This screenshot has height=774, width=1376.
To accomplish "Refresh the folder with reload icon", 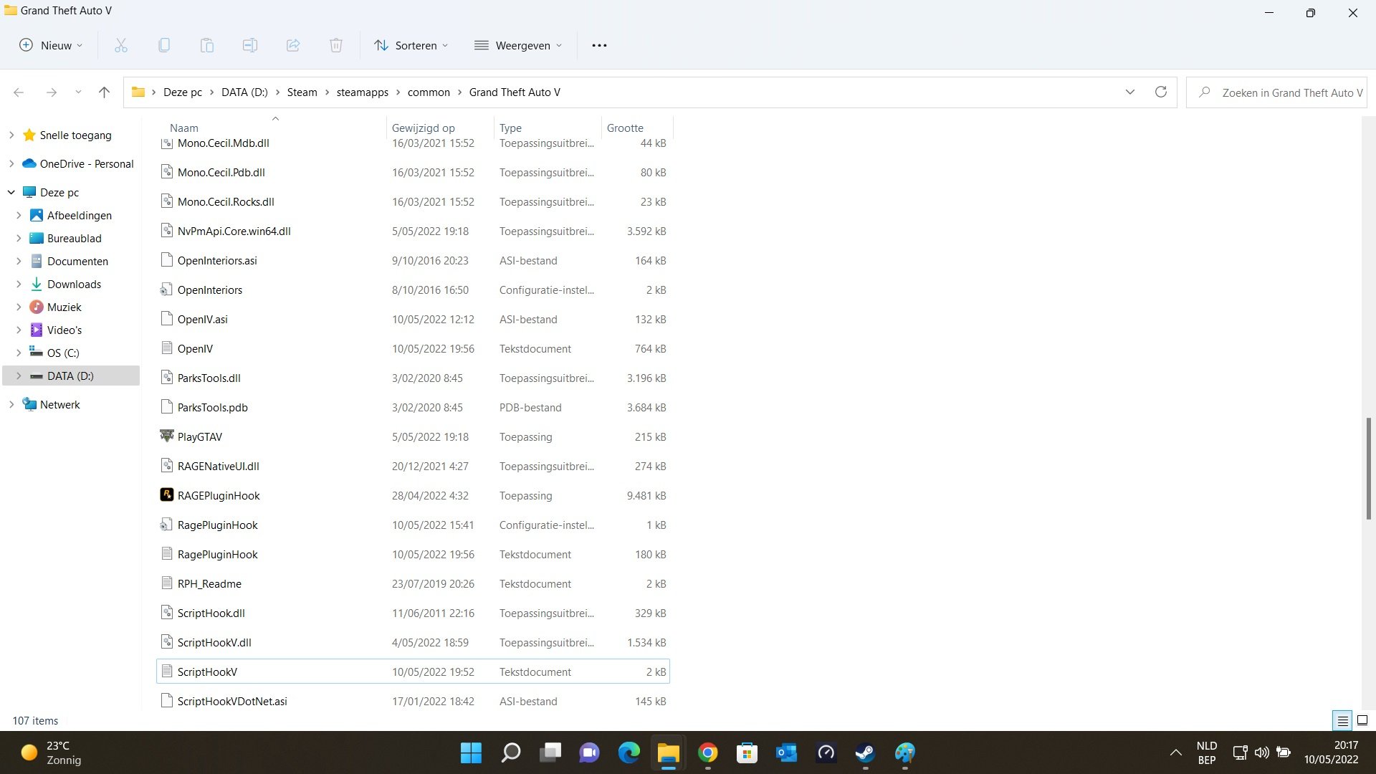I will (1160, 92).
